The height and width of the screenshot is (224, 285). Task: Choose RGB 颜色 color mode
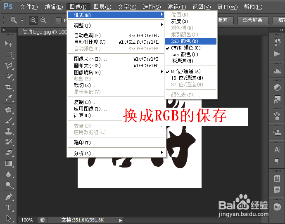click(x=191, y=41)
